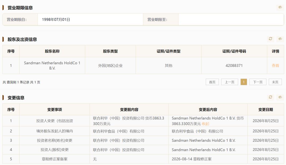Select 章程修正案备案 change item
Image resolution: width=286 pixels, height=165 pixels.
pos(55,159)
